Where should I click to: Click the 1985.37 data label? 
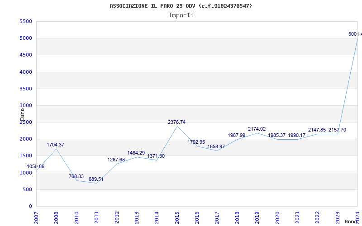pyautogui.click(x=277, y=135)
